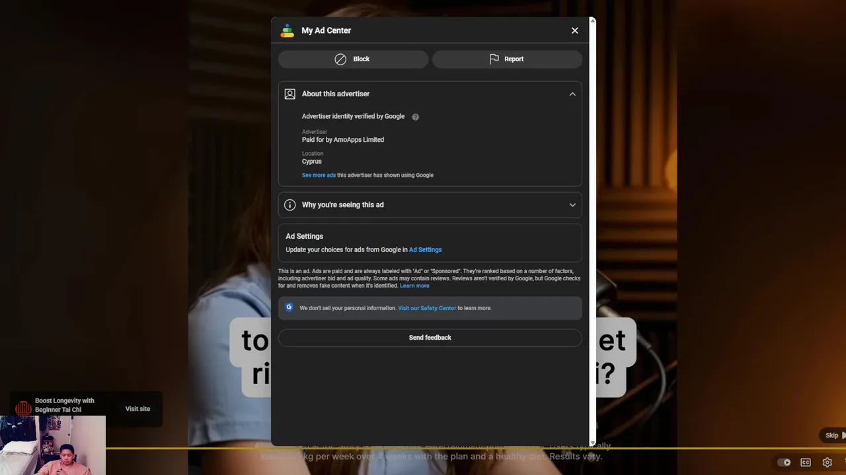
Task: Send feedback on this ad
Action: (430, 337)
